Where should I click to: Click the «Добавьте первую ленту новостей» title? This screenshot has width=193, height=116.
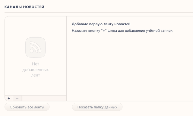(101, 24)
